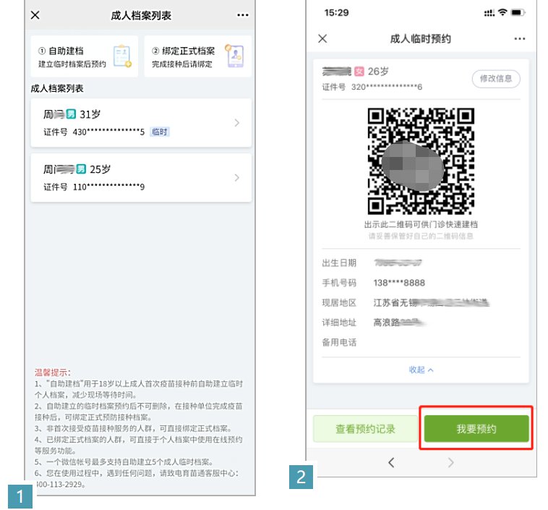Click the green 我要预约 button
This screenshot has width=548, height=510.
[x=476, y=429]
